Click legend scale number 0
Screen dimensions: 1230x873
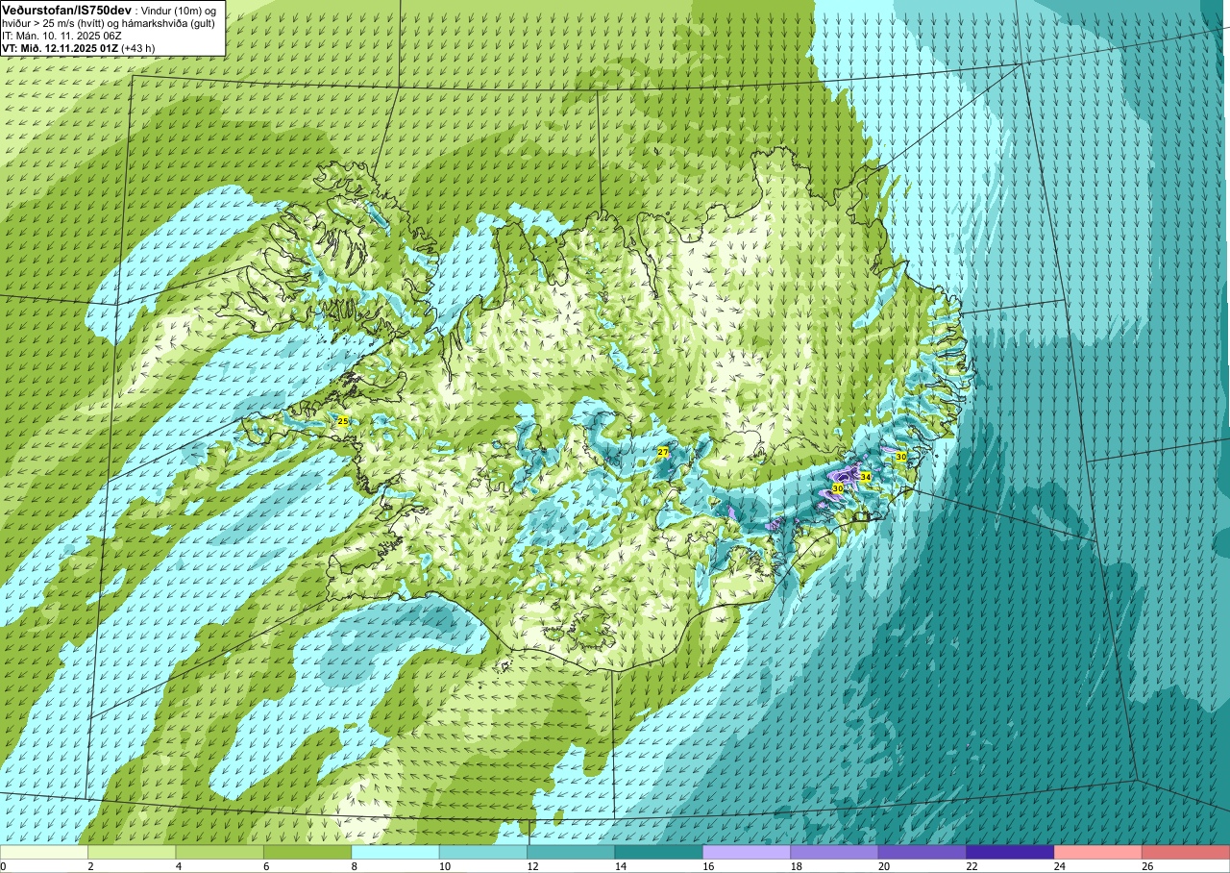(x=4, y=866)
